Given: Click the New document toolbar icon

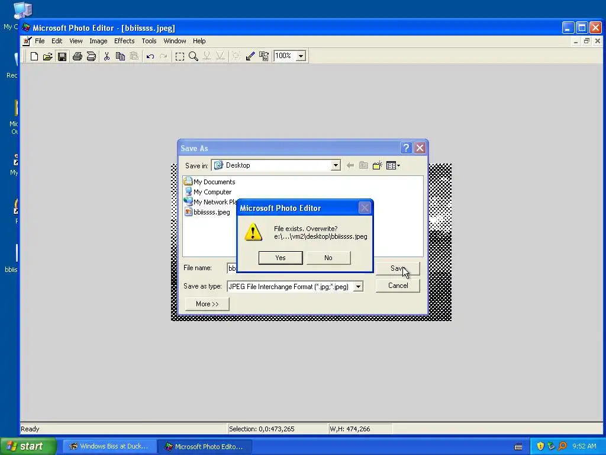Looking at the screenshot, I should [x=34, y=56].
